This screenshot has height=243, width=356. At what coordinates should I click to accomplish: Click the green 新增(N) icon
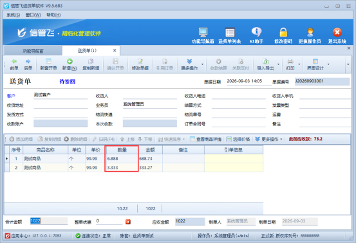pyautogui.click(x=70, y=64)
